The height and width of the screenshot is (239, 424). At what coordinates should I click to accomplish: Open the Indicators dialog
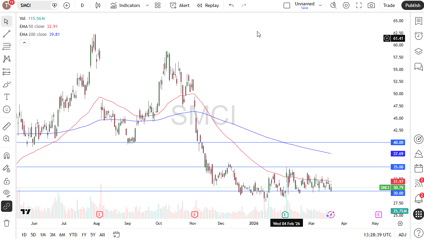pyautogui.click(x=125, y=5)
